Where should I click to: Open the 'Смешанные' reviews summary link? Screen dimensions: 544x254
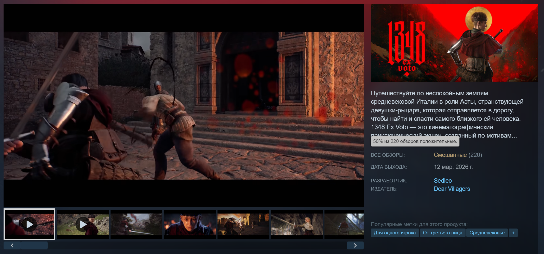click(450, 155)
